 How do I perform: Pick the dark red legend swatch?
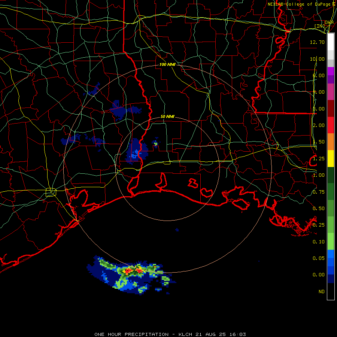331,109
